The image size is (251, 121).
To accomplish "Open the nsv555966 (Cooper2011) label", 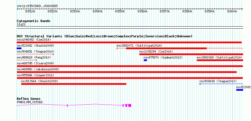I will click(36, 75).
